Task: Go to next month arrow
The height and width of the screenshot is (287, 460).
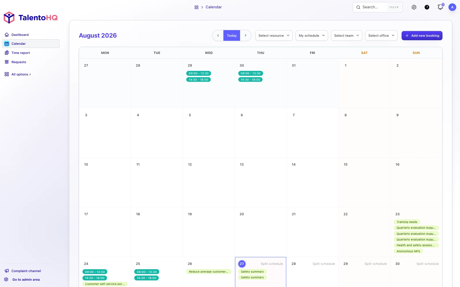Action: click(246, 36)
